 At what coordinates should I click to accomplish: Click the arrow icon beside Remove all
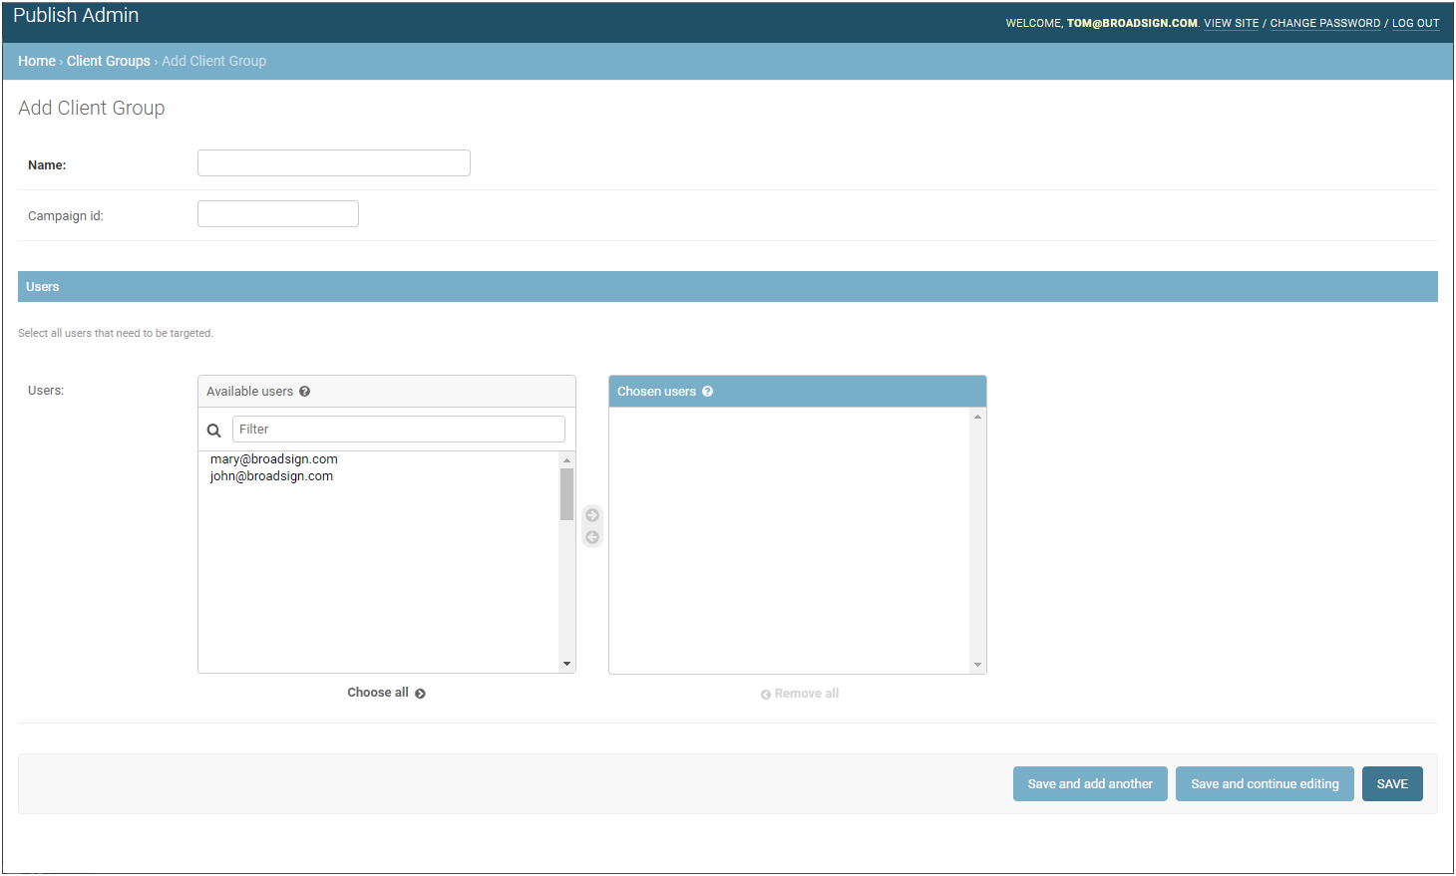766,695
